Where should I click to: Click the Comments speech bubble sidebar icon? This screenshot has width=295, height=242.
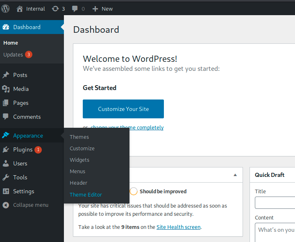click(6, 117)
